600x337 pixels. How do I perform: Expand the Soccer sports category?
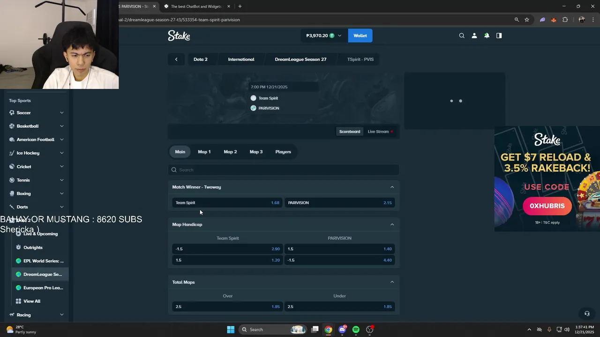coord(61,113)
